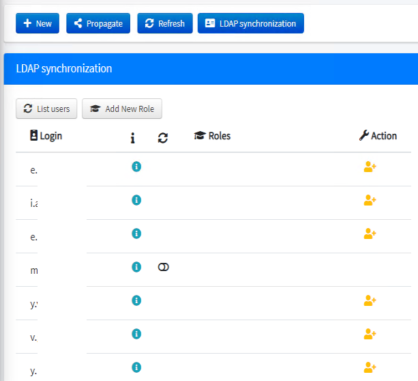Show info for user m row
This screenshot has height=381, width=418.
tap(136, 267)
